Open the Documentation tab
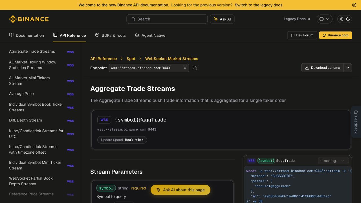This screenshot has width=361, height=203. pos(27,35)
